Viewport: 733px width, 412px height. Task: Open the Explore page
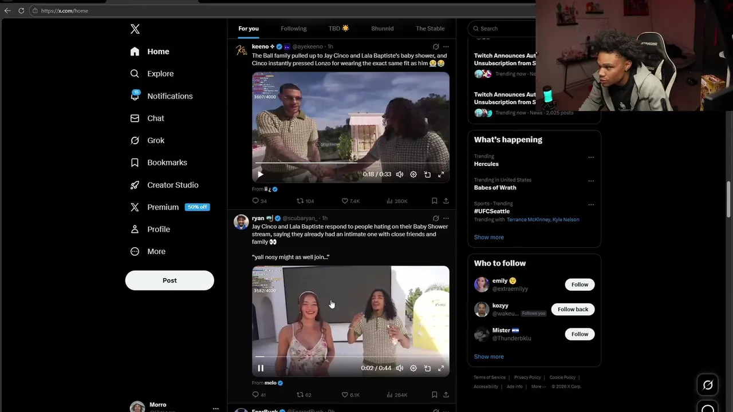(x=152, y=74)
